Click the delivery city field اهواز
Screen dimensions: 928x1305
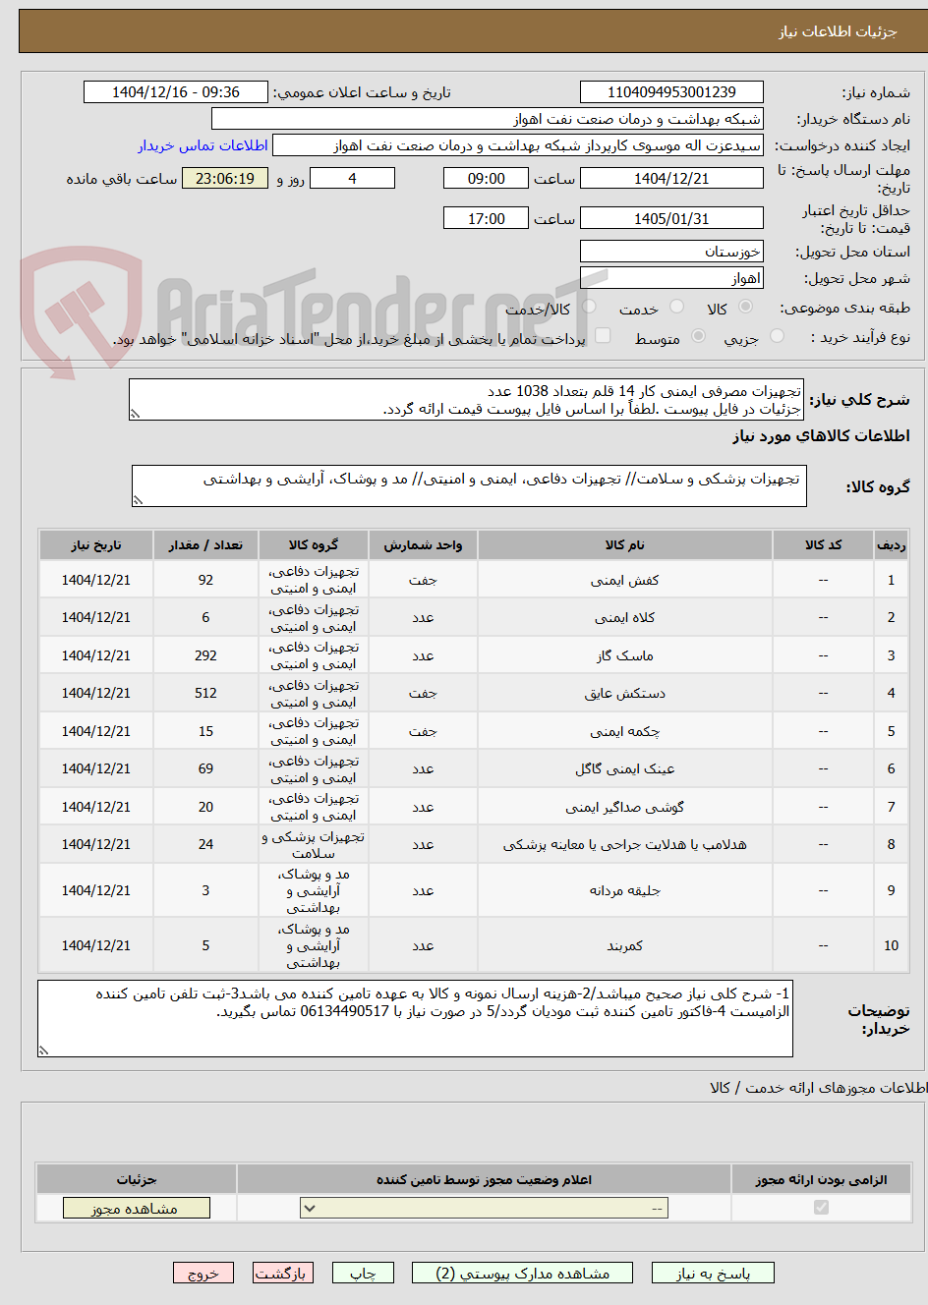tap(671, 278)
